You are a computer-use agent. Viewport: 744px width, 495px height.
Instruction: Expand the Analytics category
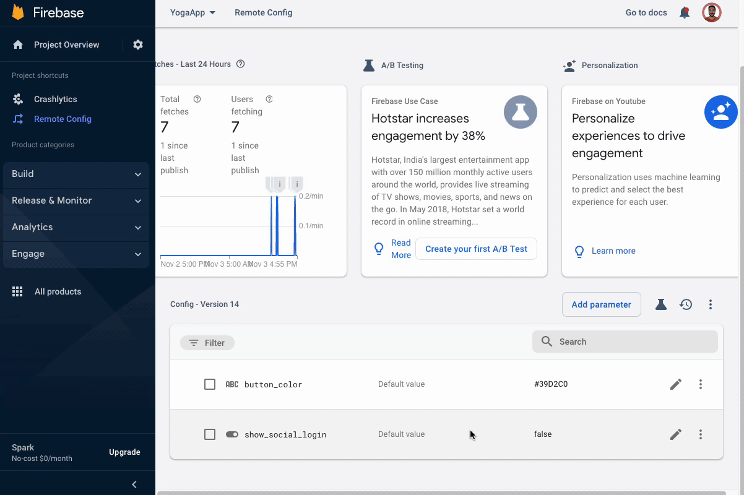click(76, 227)
